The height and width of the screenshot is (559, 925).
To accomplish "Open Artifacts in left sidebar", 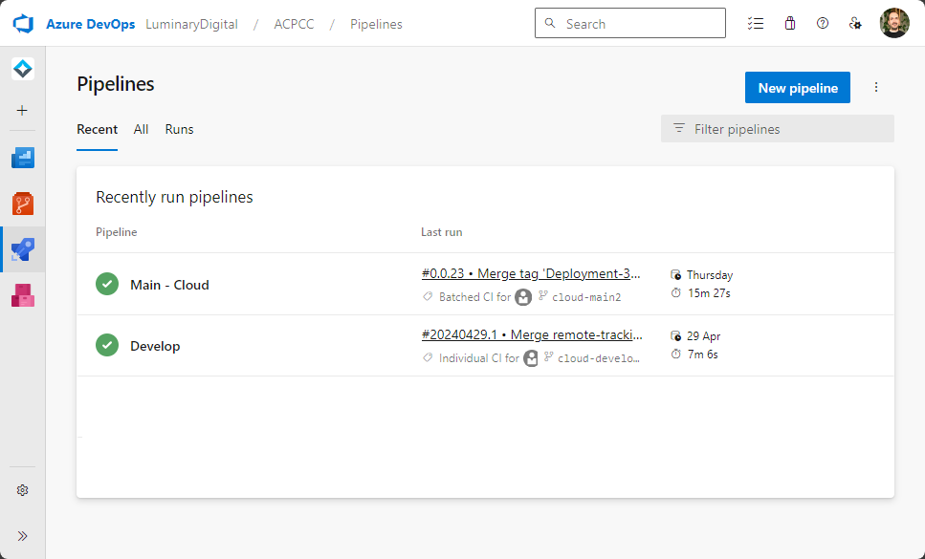I will (x=23, y=295).
